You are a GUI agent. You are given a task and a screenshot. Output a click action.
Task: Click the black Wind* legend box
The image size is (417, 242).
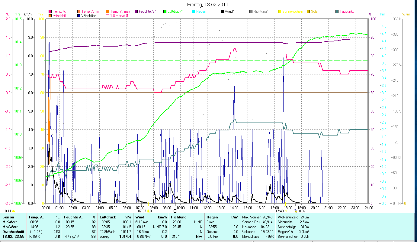[222, 11]
